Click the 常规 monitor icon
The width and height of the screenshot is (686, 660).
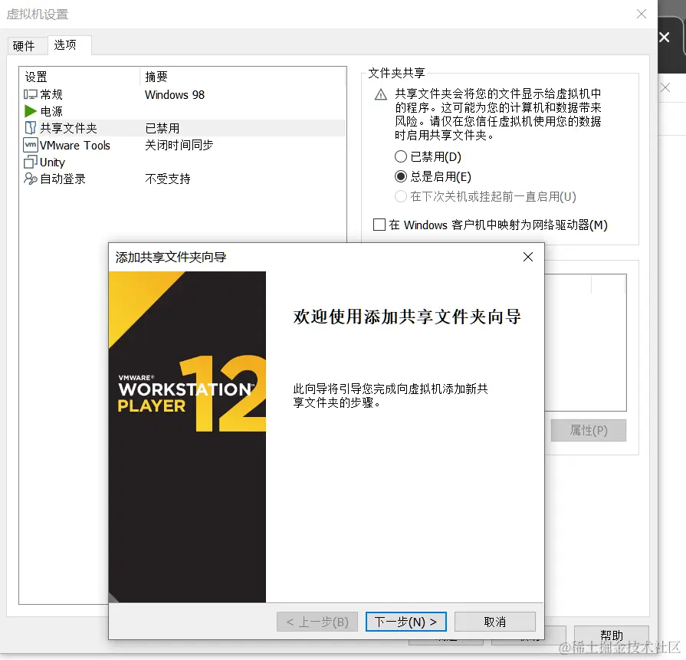[x=30, y=94]
